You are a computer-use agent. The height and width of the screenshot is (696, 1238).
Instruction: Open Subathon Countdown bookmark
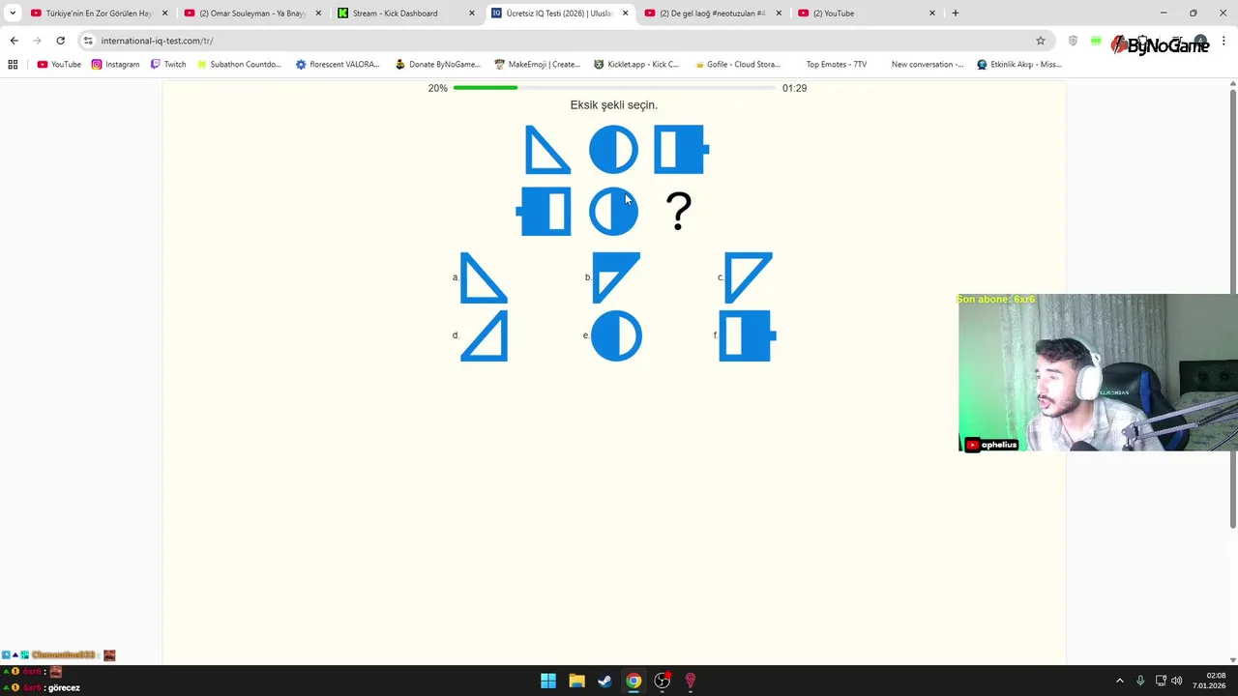pyautogui.click(x=239, y=64)
